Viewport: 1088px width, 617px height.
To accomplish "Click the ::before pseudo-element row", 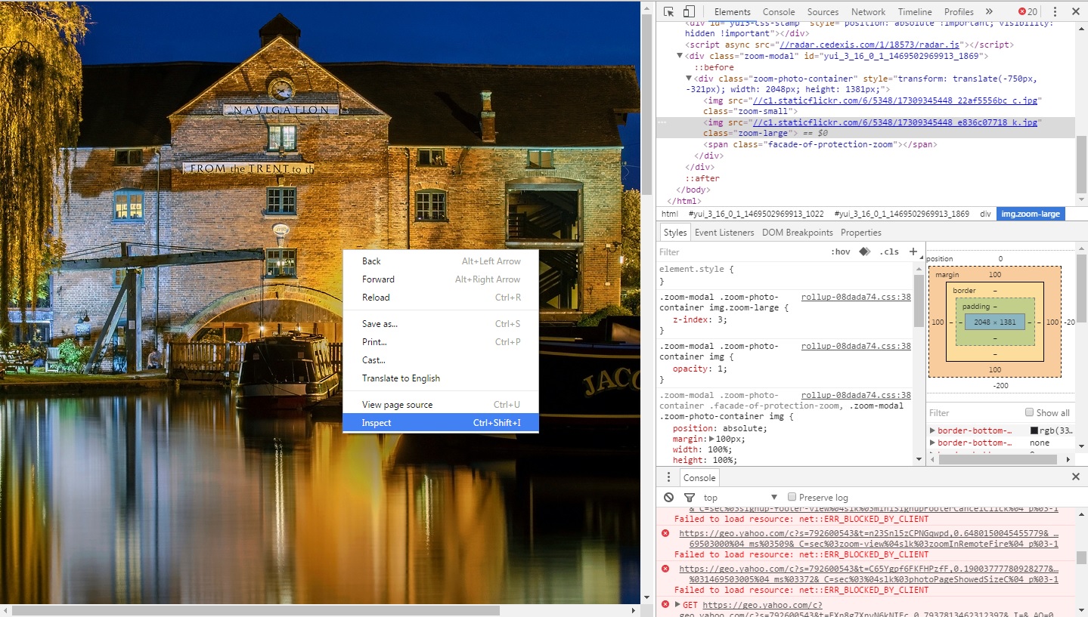I will (714, 67).
